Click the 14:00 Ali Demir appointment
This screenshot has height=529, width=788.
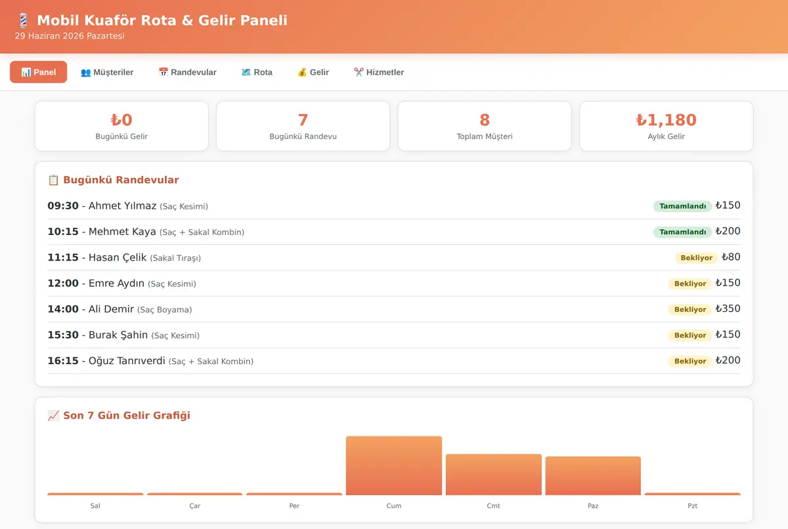click(x=394, y=309)
